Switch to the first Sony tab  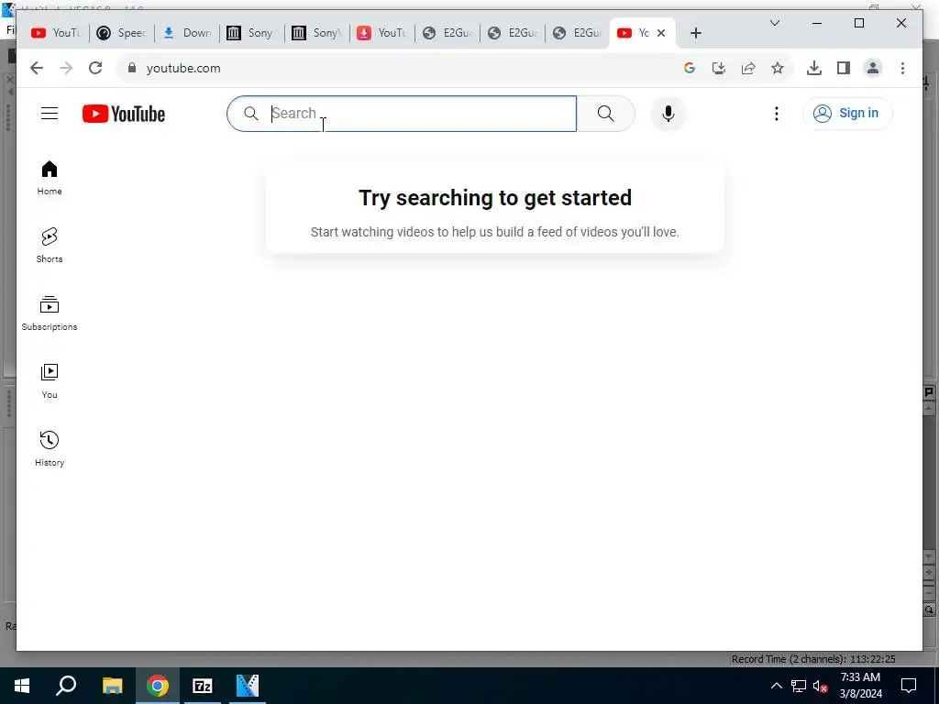pos(252,33)
